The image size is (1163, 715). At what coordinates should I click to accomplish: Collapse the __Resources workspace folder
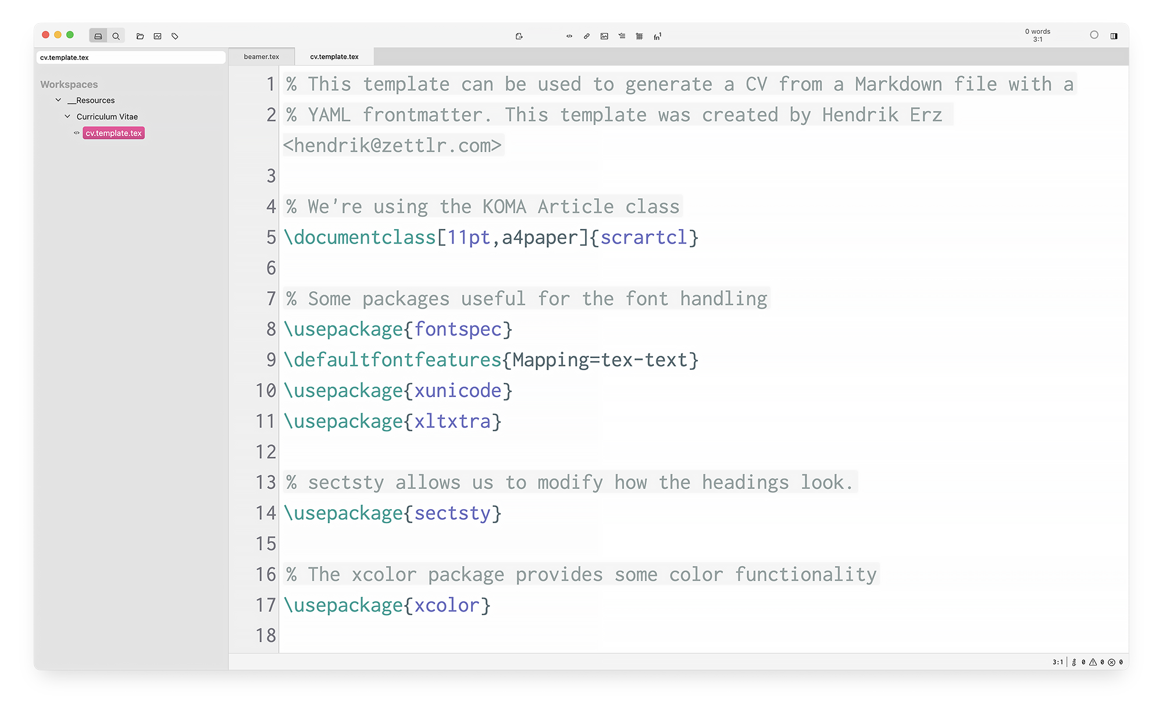coord(58,100)
